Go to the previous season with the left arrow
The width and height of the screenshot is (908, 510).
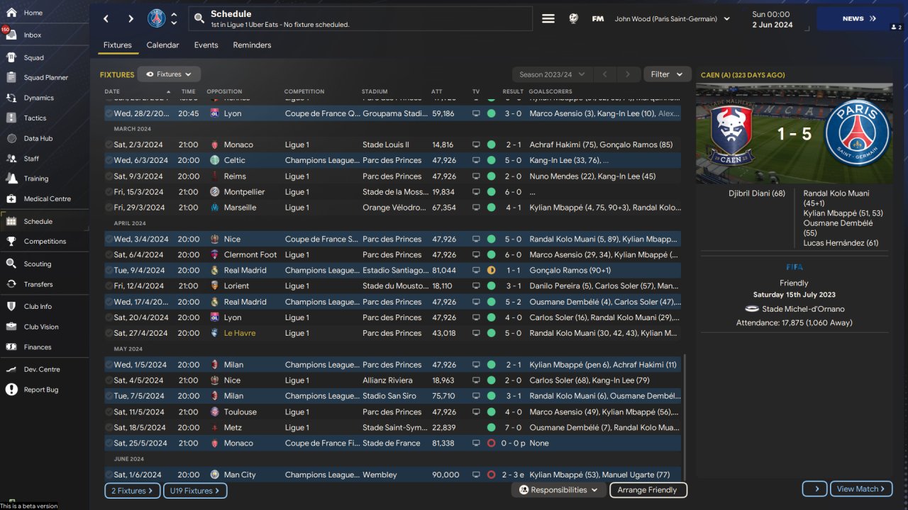click(x=605, y=74)
